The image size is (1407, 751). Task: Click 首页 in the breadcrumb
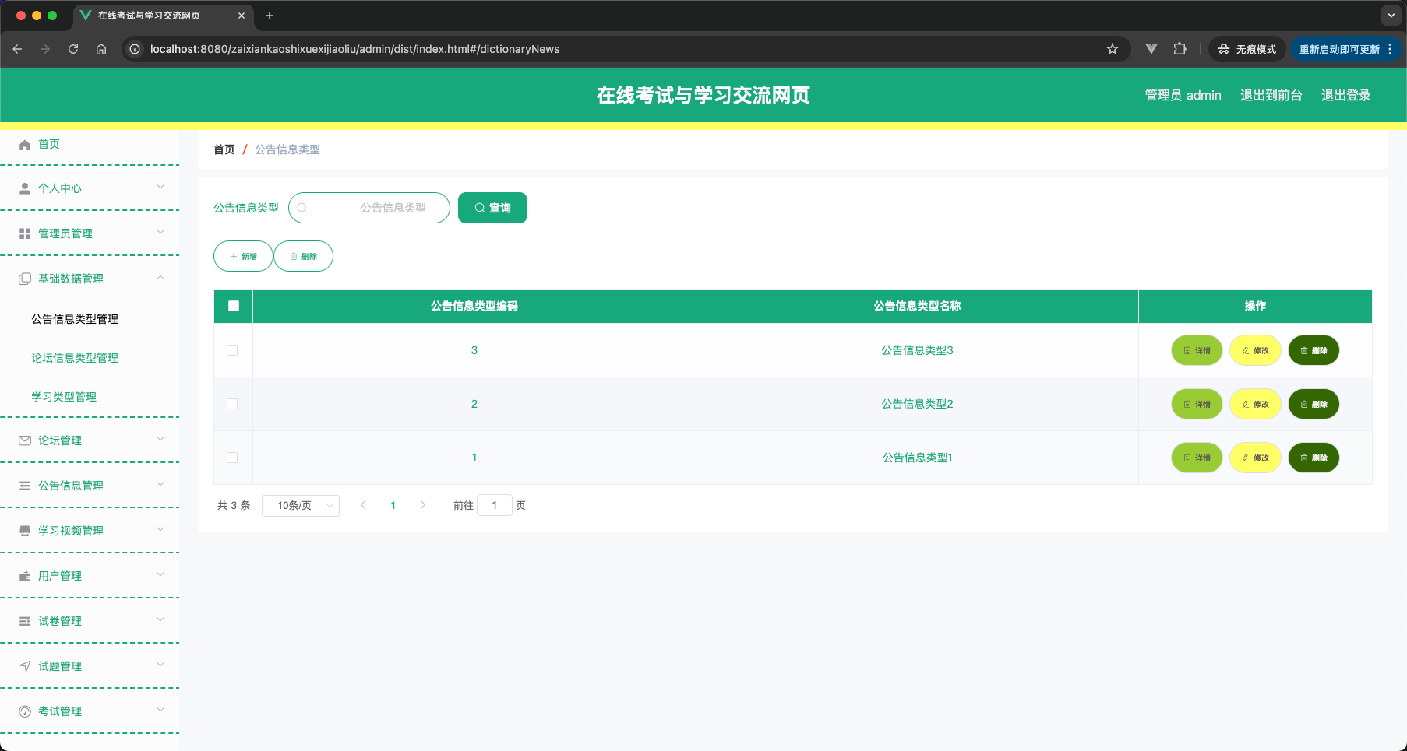224,149
